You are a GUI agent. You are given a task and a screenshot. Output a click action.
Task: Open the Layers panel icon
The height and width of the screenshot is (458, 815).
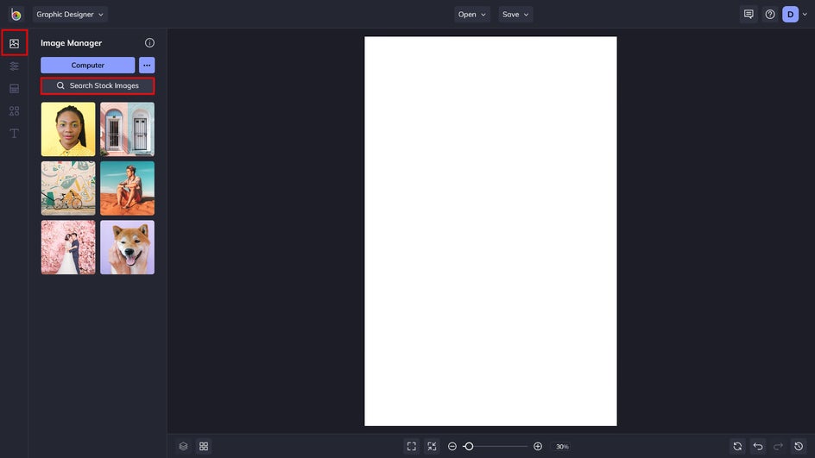183,446
